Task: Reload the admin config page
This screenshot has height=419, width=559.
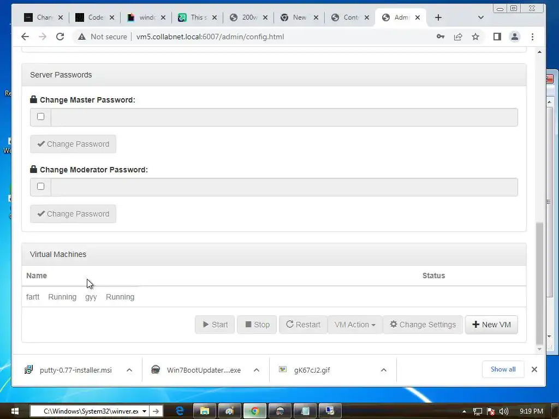Action: (60, 37)
